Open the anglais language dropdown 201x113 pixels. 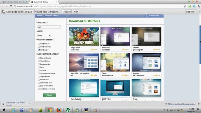click(x=29, y=12)
